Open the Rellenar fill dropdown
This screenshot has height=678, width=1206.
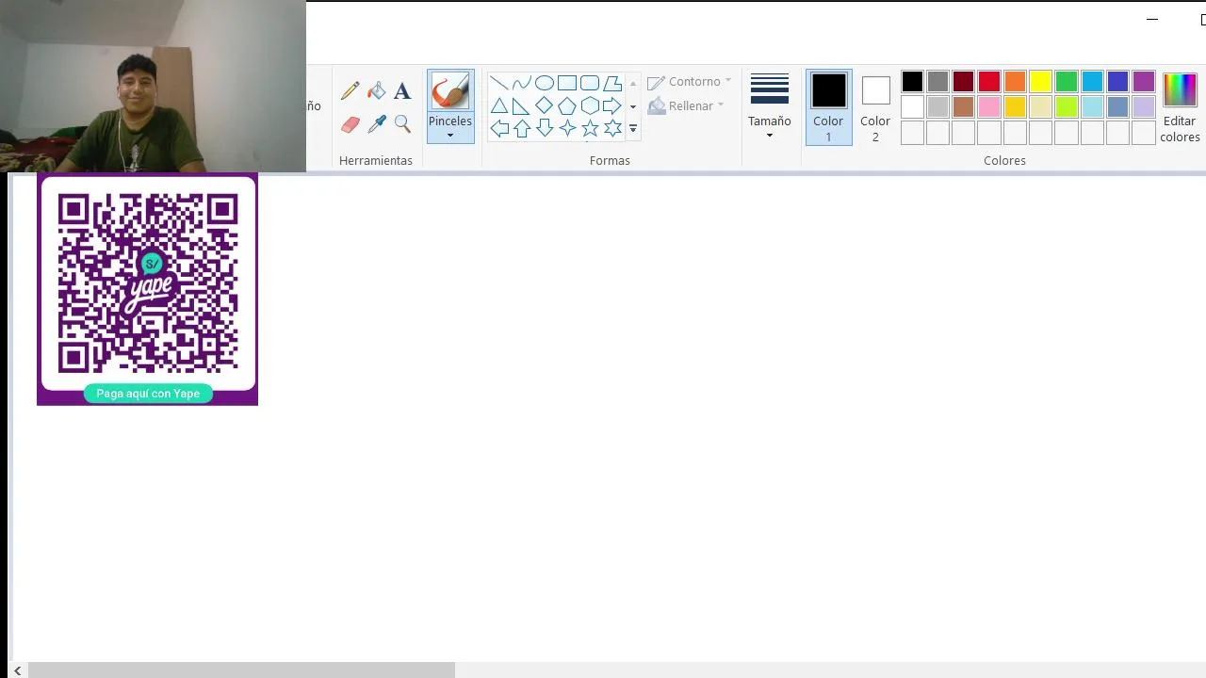click(686, 105)
